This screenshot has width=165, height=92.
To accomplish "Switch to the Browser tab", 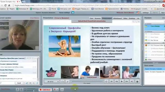I will (x=98, y=18).
